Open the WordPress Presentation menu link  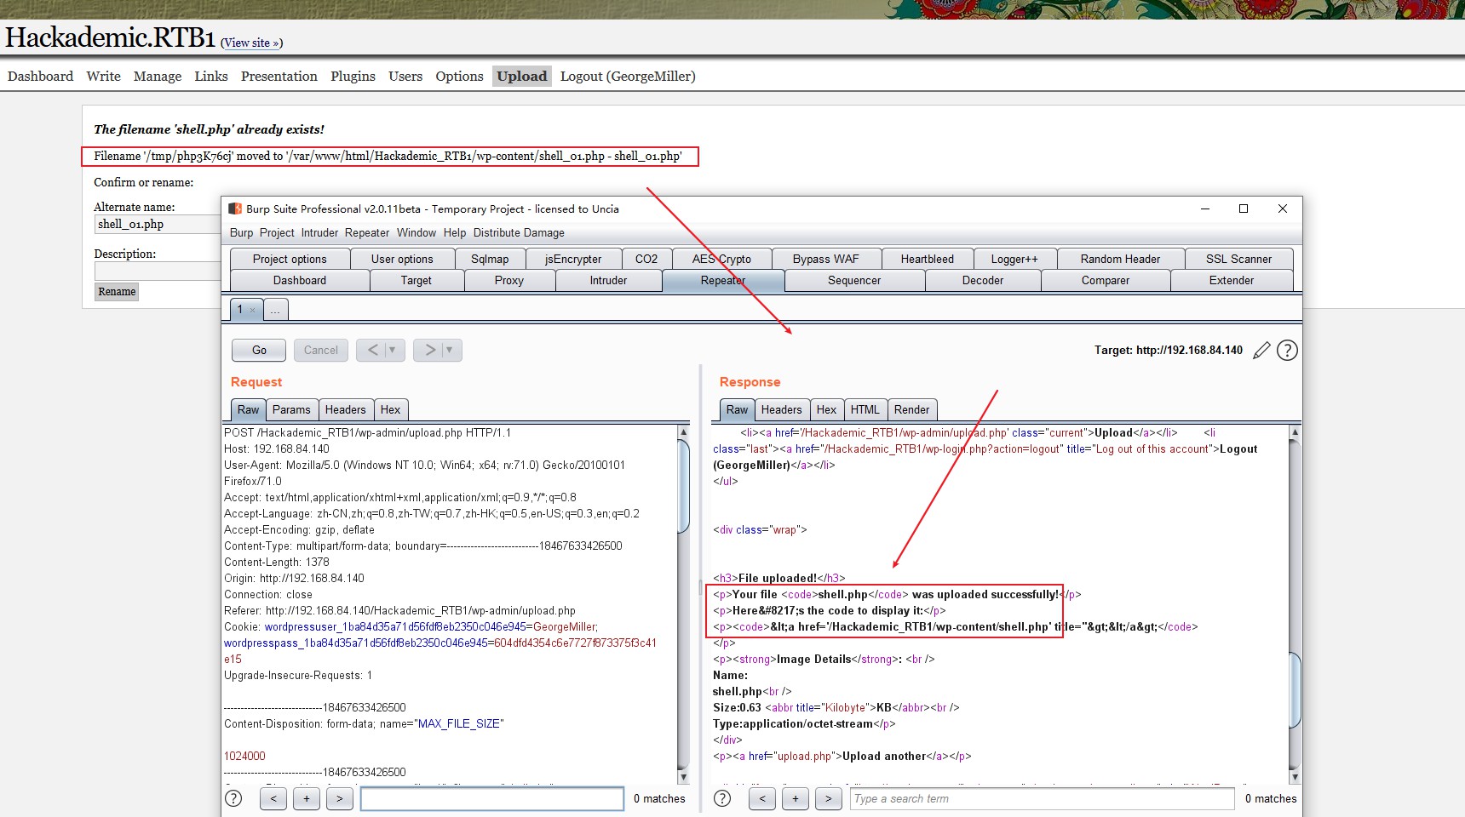[279, 76]
